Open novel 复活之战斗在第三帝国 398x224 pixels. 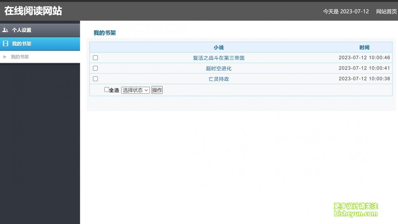219,58
